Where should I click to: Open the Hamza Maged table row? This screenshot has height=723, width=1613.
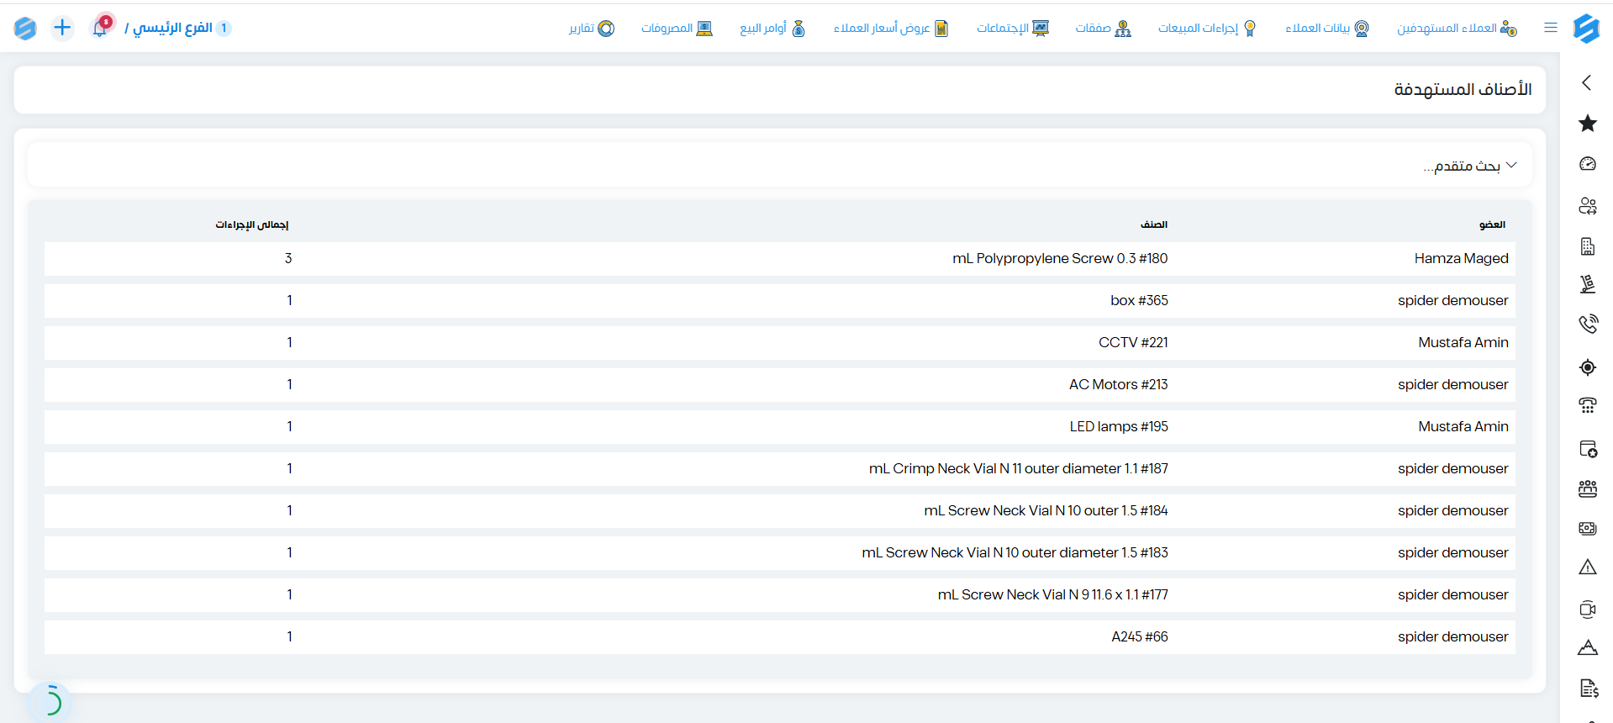tap(779, 258)
